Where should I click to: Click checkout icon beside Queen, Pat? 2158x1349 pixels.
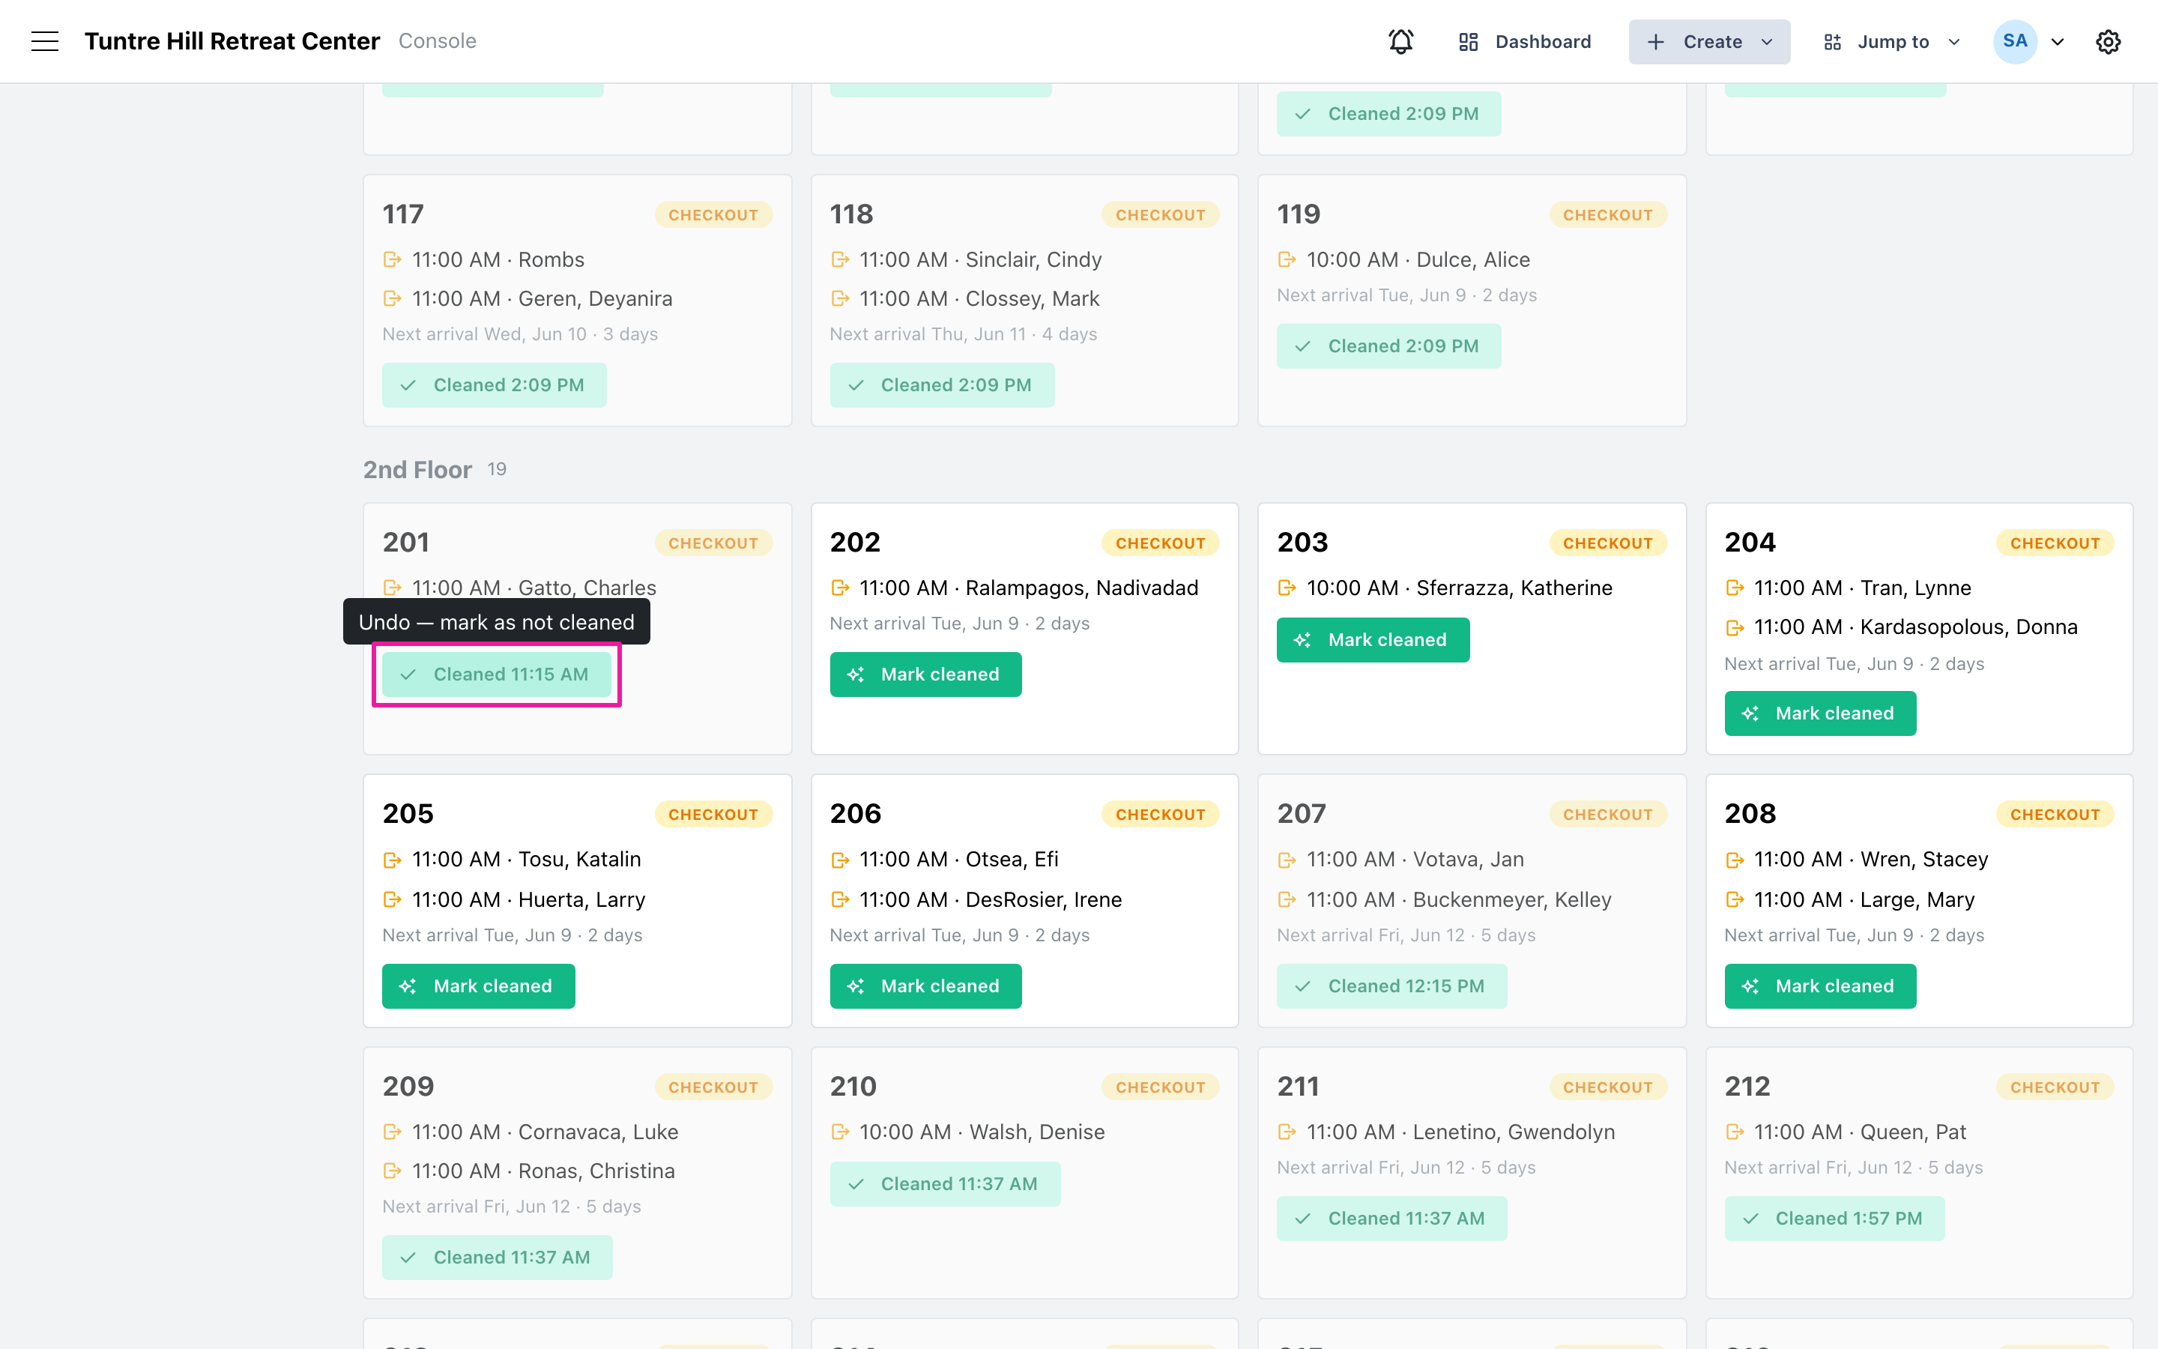point(1735,1132)
